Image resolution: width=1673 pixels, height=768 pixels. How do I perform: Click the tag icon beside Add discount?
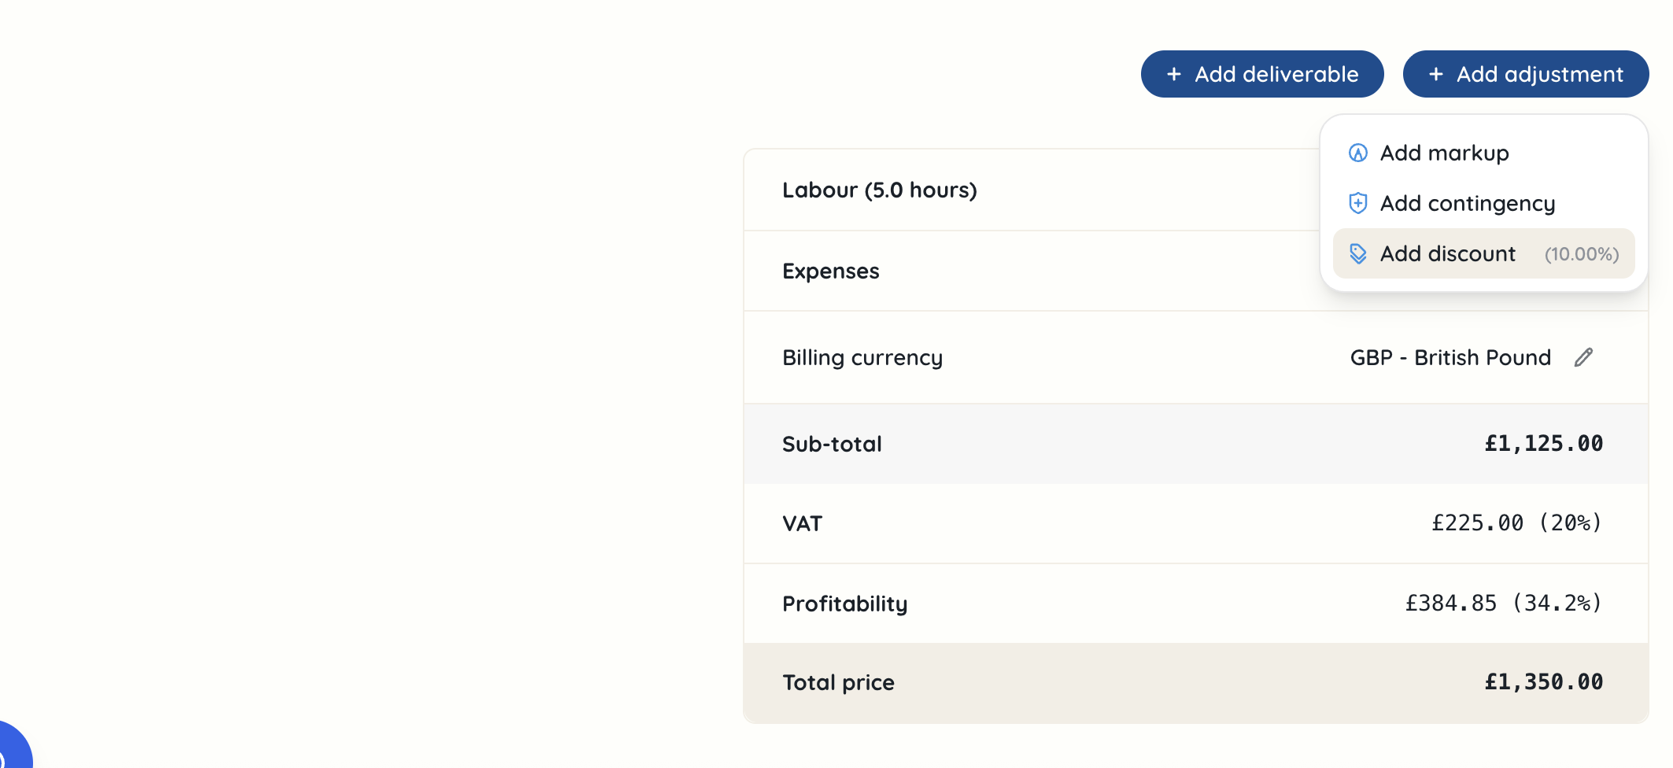click(x=1356, y=253)
